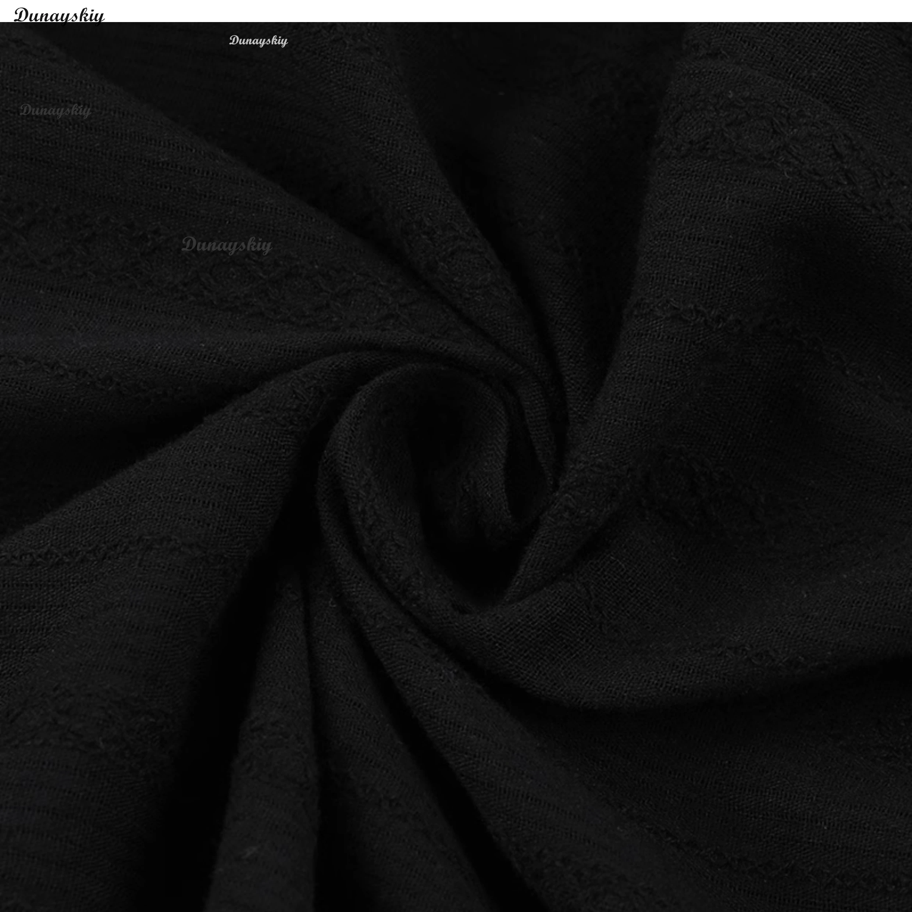This screenshot has width=912, height=912.
Task: Click the black fabric photo's bottom-left corner
Action: pyautogui.click(x=3, y=909)
